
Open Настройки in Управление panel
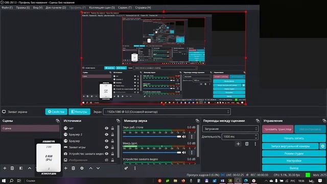(x=294, y=161)
